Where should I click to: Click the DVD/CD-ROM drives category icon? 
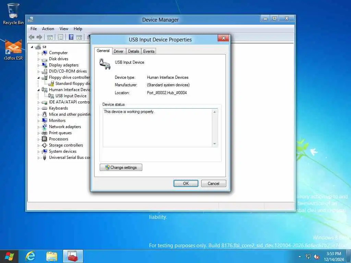(x=45, y=71)
